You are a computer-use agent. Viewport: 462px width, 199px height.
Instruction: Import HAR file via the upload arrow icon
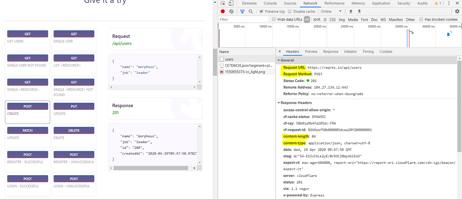pyautogui.click(x=350, y=11)
